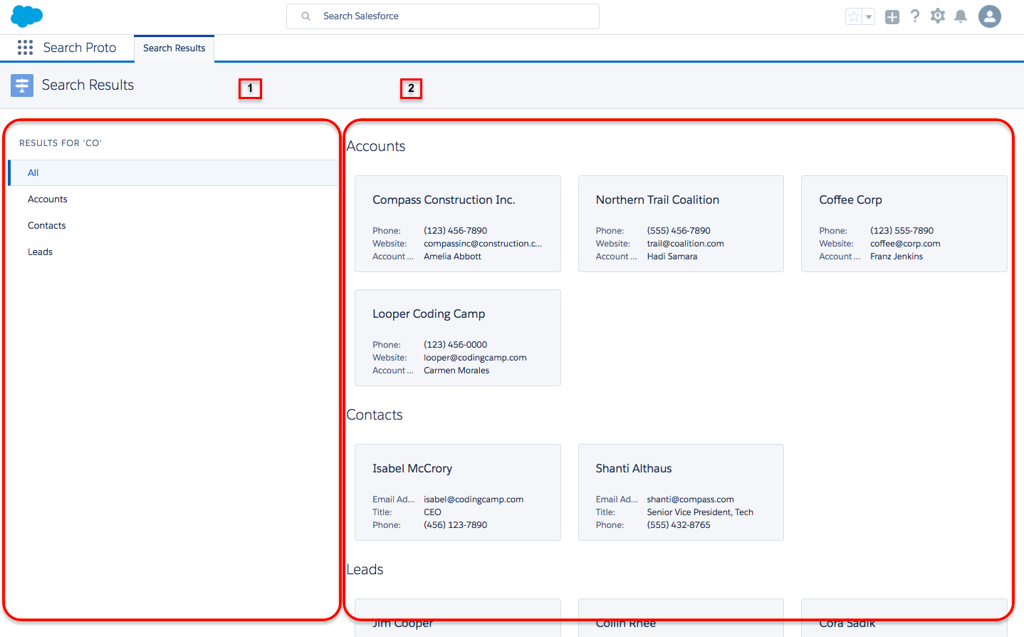The height and width of the screenshot is (637, 1024).
Task: Click looper@codingcamp.com website value
Action: point(475,358)
